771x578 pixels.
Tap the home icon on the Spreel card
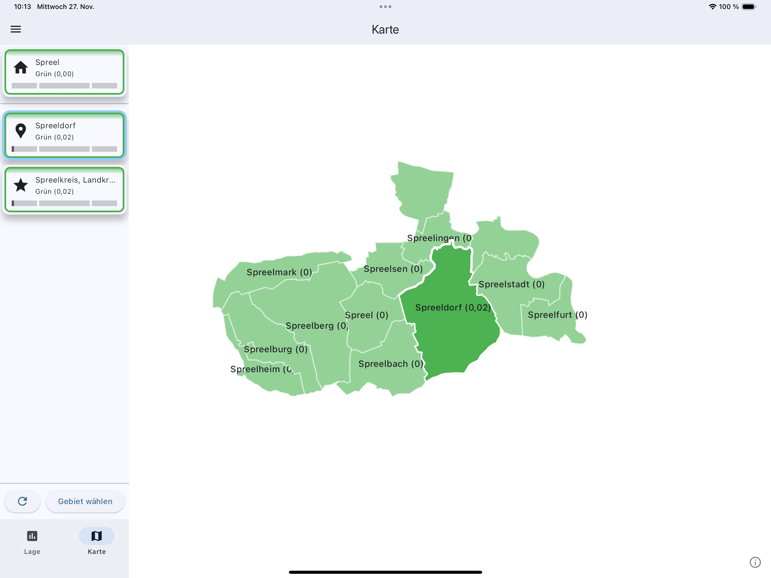(20, 67)
